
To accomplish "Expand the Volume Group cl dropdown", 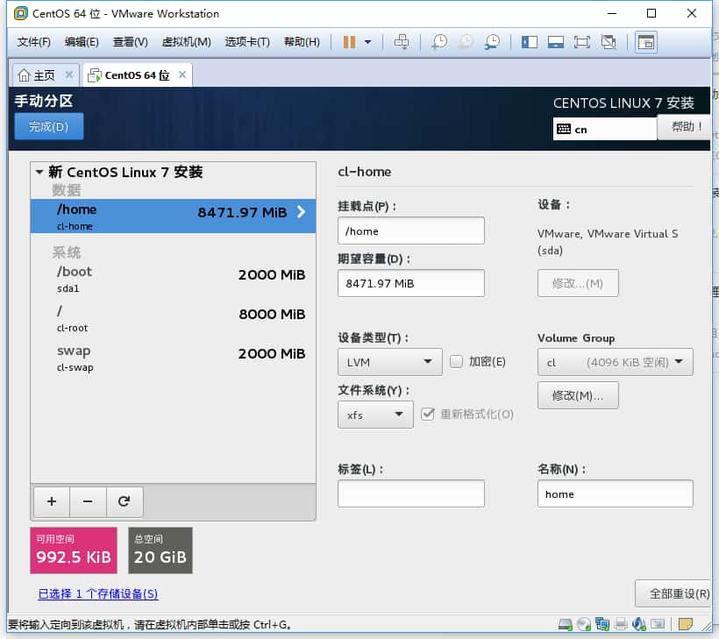I will [615, 361].
